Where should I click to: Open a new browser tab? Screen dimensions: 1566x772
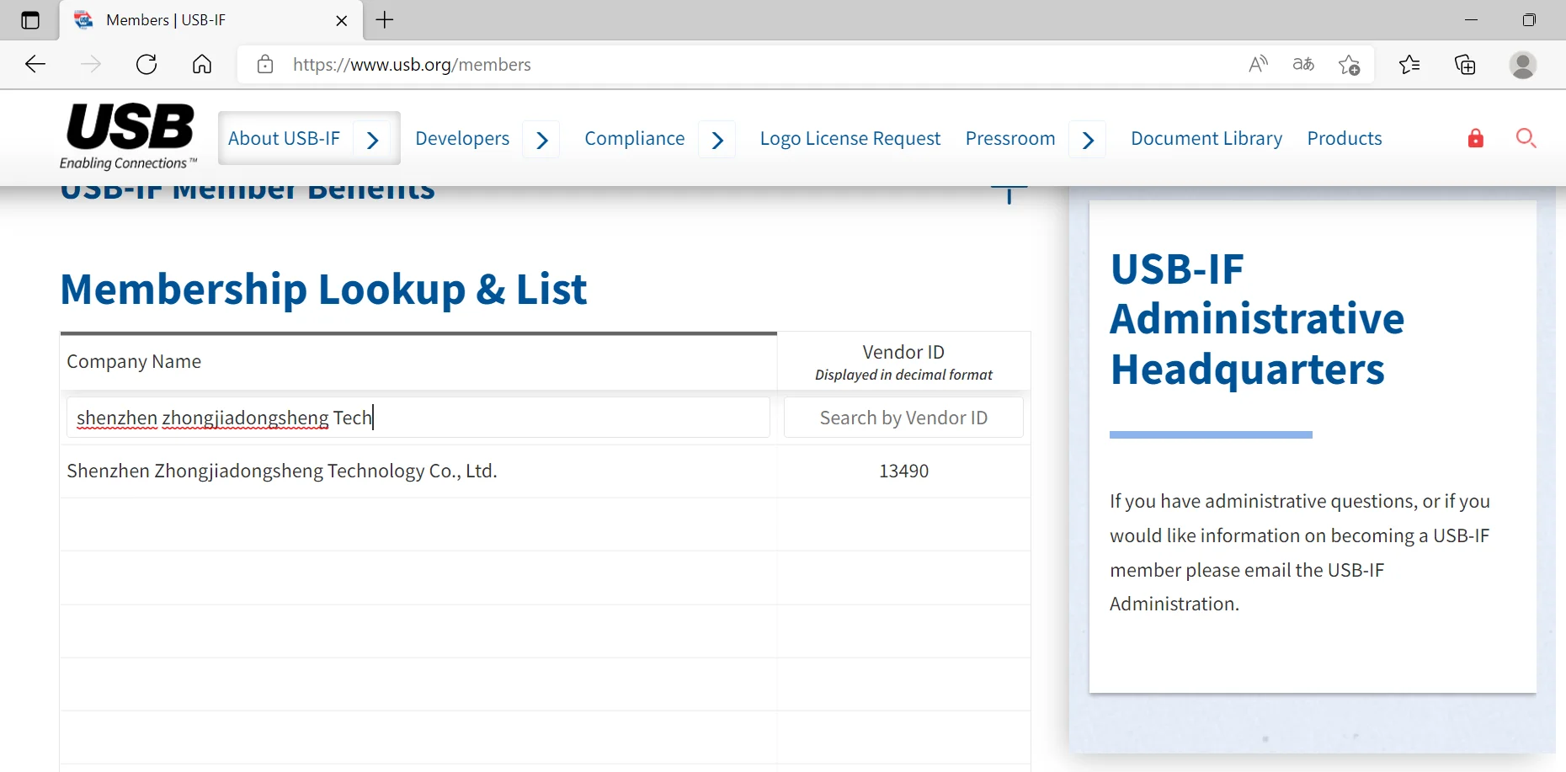[385, 19]
